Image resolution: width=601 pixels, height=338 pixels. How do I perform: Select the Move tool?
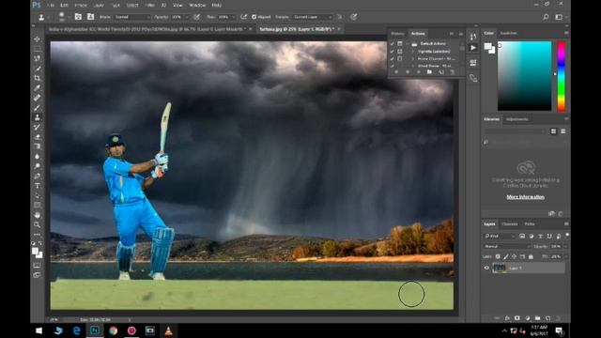click(x=38, y=39)
